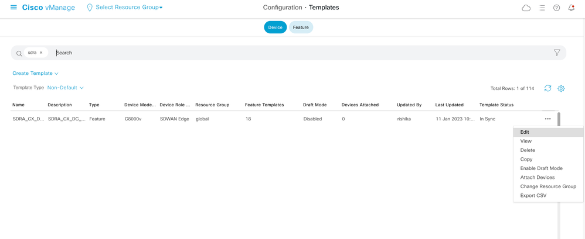Click the SDWAN Edge role cell
Image resolution: width=585 pixels, height=239 pixels.
(x=174, y=119)
